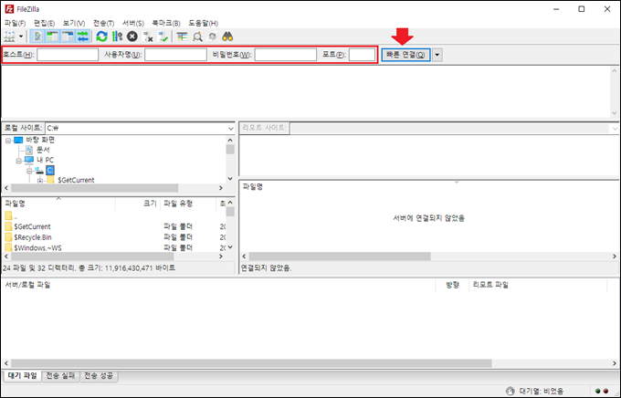Image resolution: width=621 pixels, height=398 pixels.
Task: Click the 포트(P) input field
Action: [362, 55]
